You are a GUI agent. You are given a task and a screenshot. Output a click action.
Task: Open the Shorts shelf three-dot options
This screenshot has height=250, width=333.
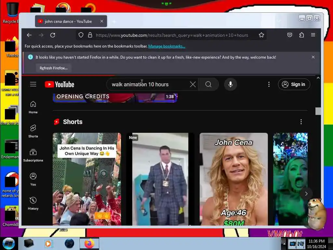coord(301,122)
